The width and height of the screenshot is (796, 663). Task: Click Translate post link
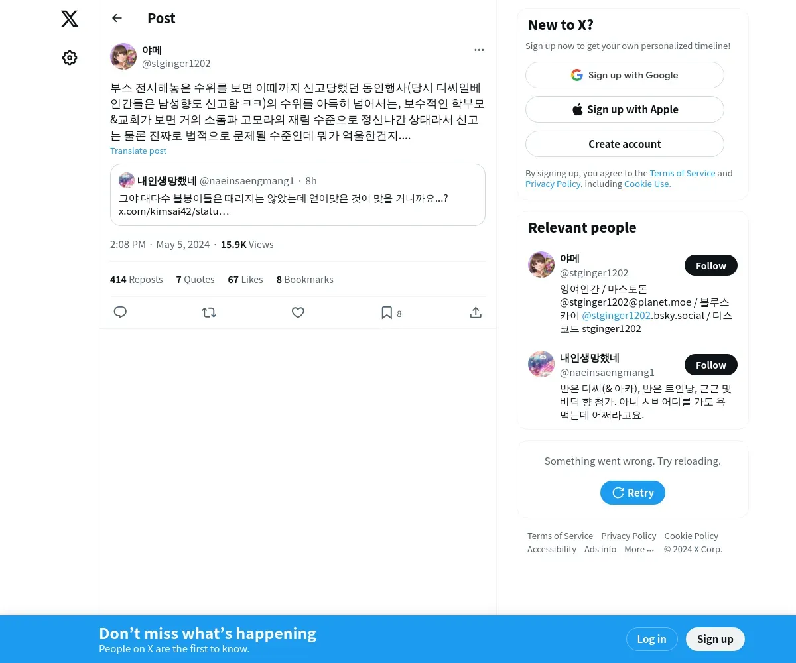click(x=138, y=151)
